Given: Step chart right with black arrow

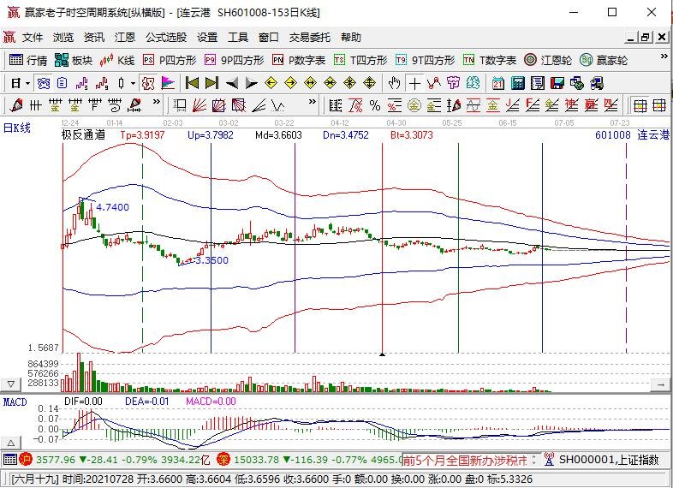Looking at the screenshot, I should point(252,83).
